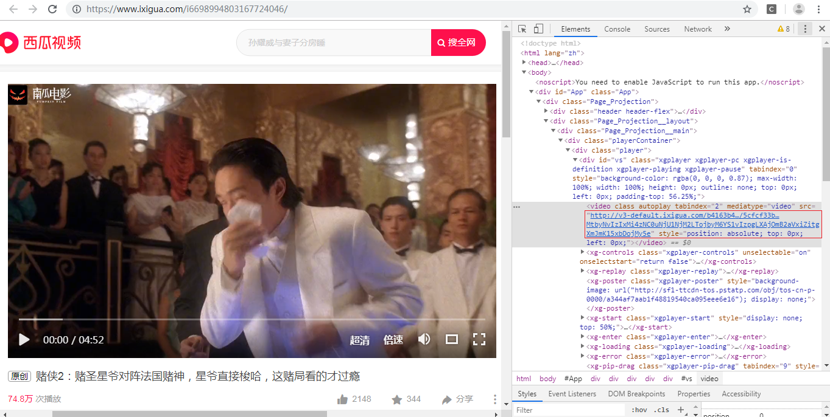Switch to the Sources tab
830x417 pixels.
[657, 29]
